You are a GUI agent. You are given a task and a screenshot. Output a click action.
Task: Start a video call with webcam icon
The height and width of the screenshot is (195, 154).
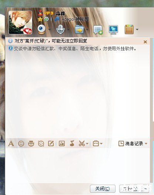pos(41,29)
